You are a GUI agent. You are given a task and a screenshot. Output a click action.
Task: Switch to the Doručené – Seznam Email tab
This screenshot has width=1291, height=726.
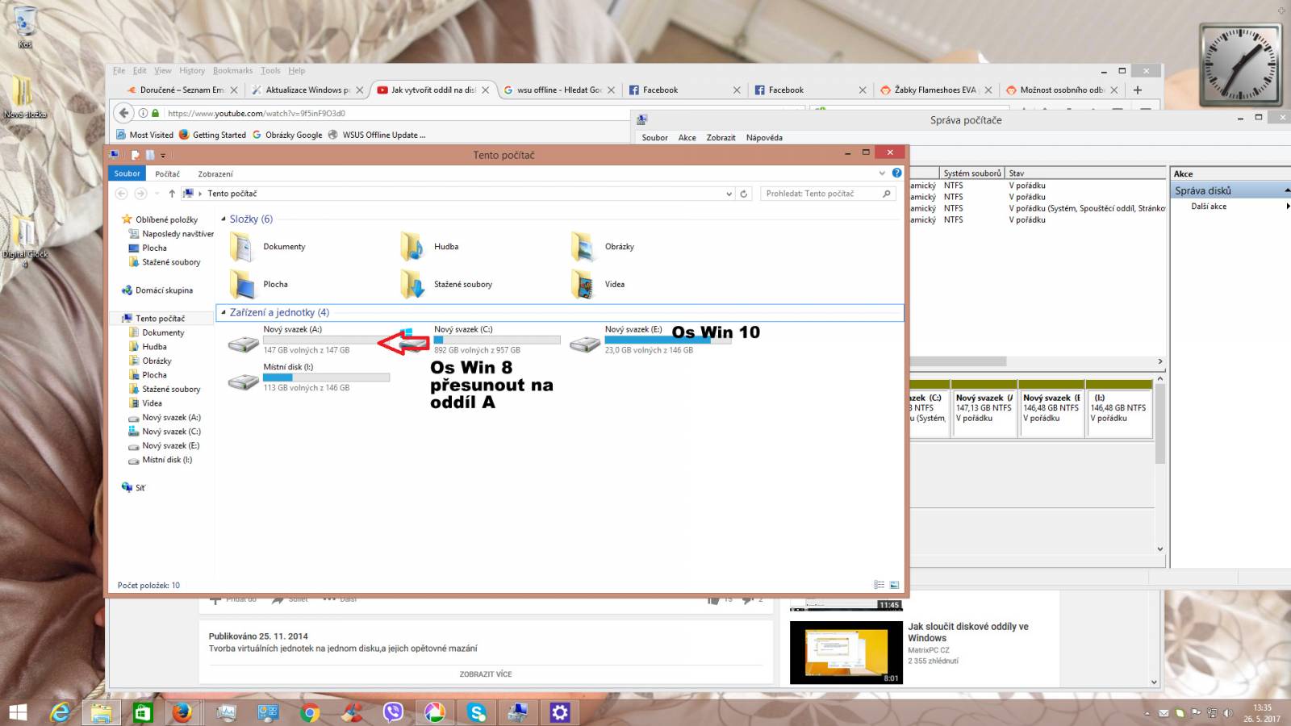182,90
